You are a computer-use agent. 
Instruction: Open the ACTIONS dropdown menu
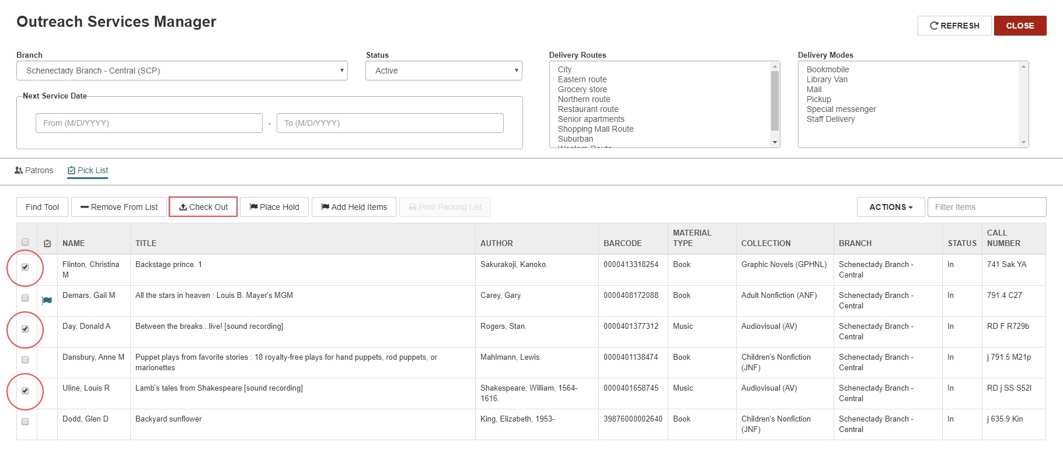(891, 207)
